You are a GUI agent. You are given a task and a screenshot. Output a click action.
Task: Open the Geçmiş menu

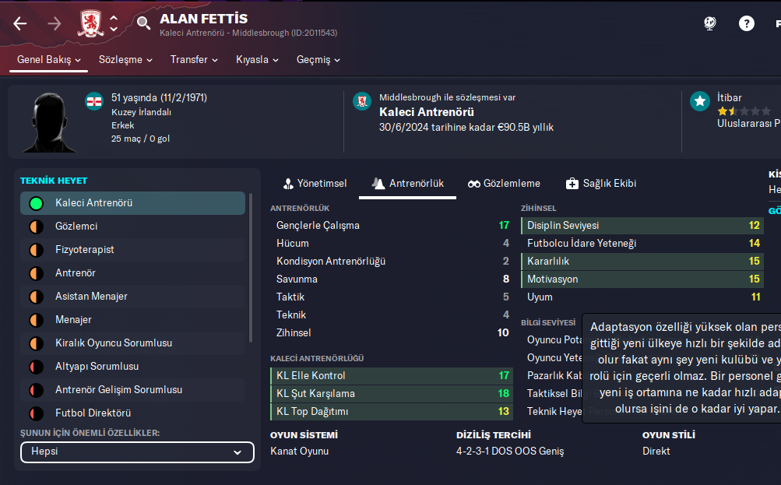click(318, 60)
